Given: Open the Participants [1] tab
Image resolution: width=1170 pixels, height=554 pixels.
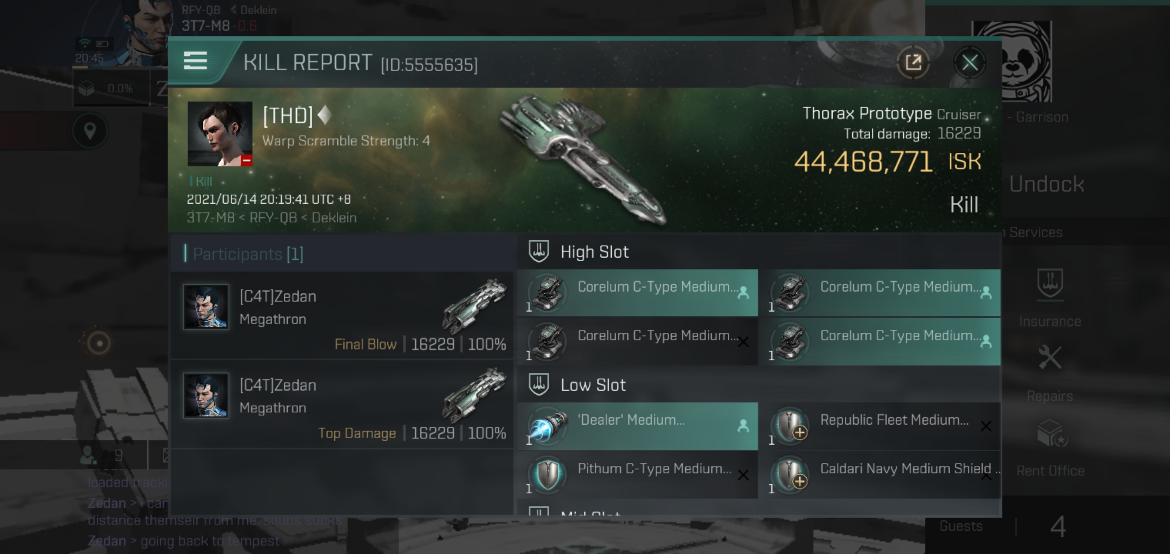Looking at the screenshot, I should point(247,254).
